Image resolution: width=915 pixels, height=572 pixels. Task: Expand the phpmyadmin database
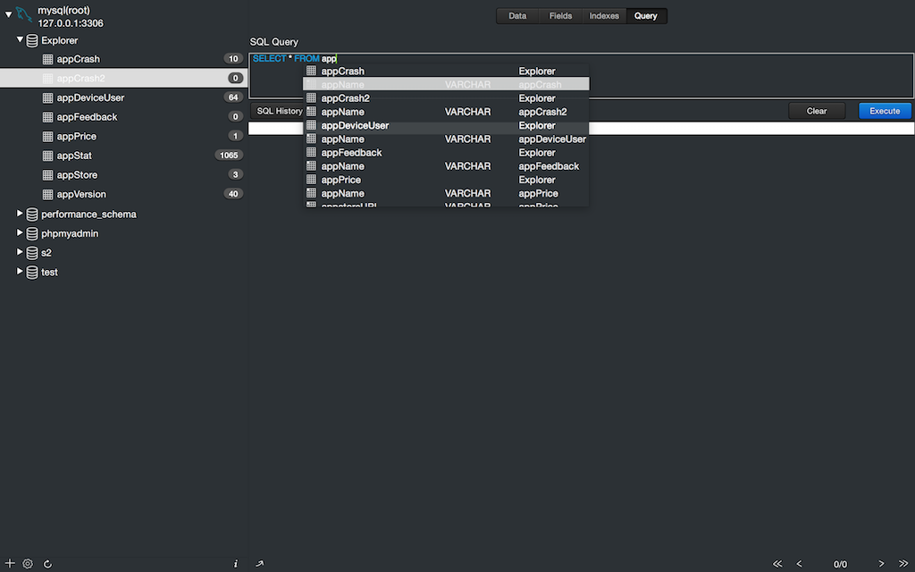tap(21, 233)
